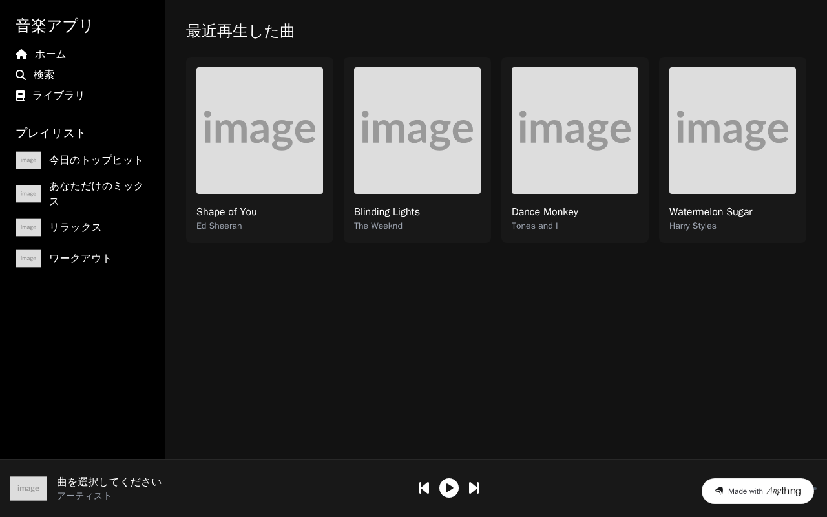The image size is (827, 517).
Task: Click the Shape of You album cover
Action: pos(260,131)
